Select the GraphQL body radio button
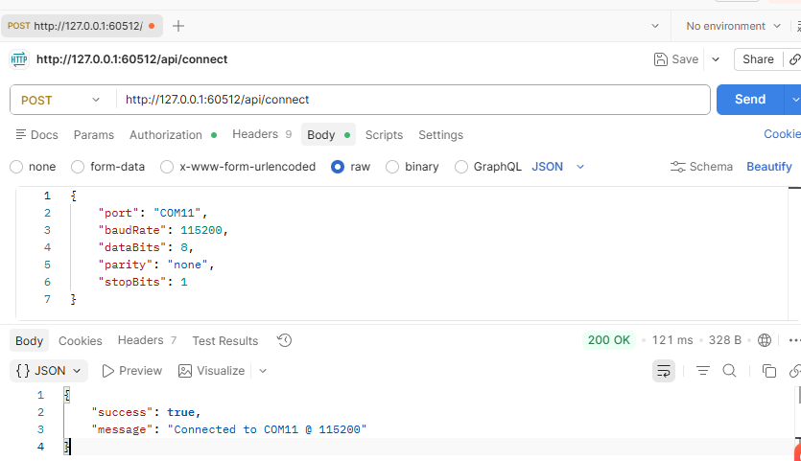 [460, 167]
